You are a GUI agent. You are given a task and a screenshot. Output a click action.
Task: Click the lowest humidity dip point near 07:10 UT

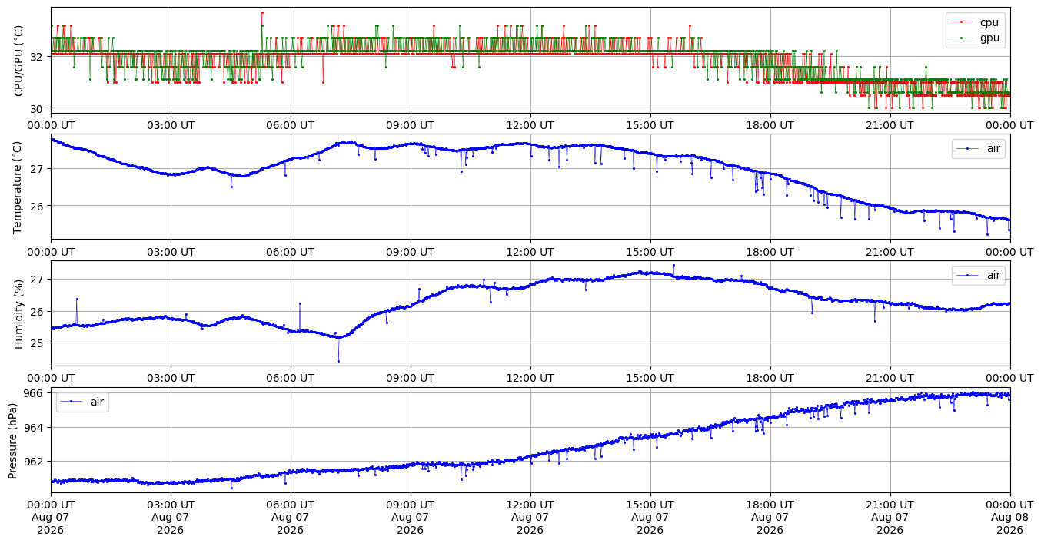coord(338,361)
